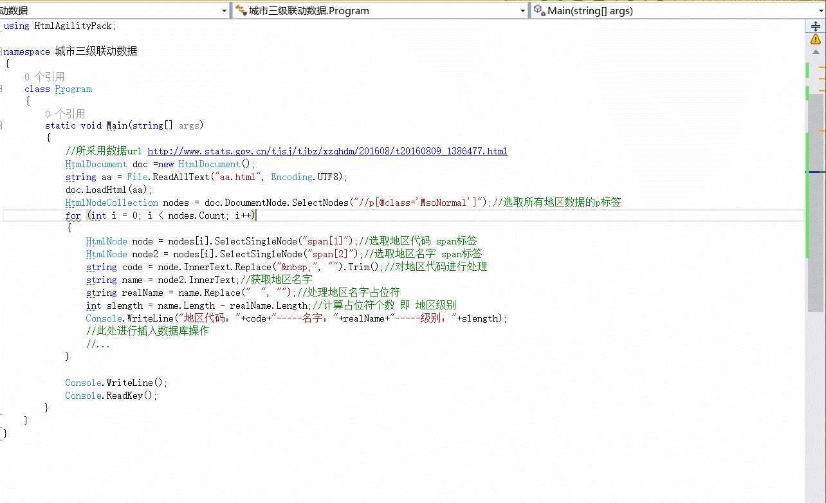This screenshot has height=503, width=826.
Task: Click the comment 选取地区名字 span标签
Action: pos(428,254)
